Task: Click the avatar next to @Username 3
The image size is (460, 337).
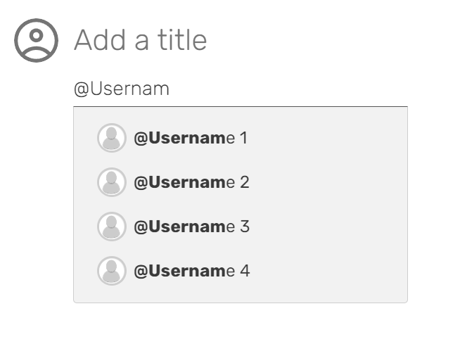Action: tap(111, 227)
